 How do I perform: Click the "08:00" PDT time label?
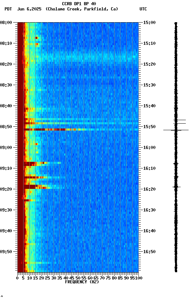click(6, 22)
